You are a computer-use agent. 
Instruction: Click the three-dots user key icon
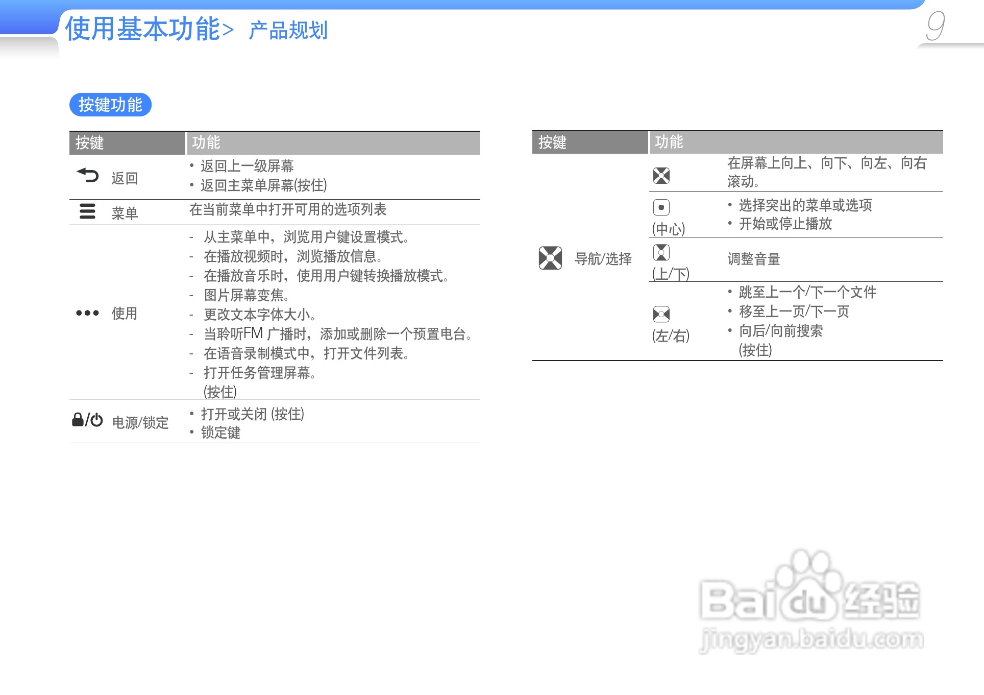(87, 313)
